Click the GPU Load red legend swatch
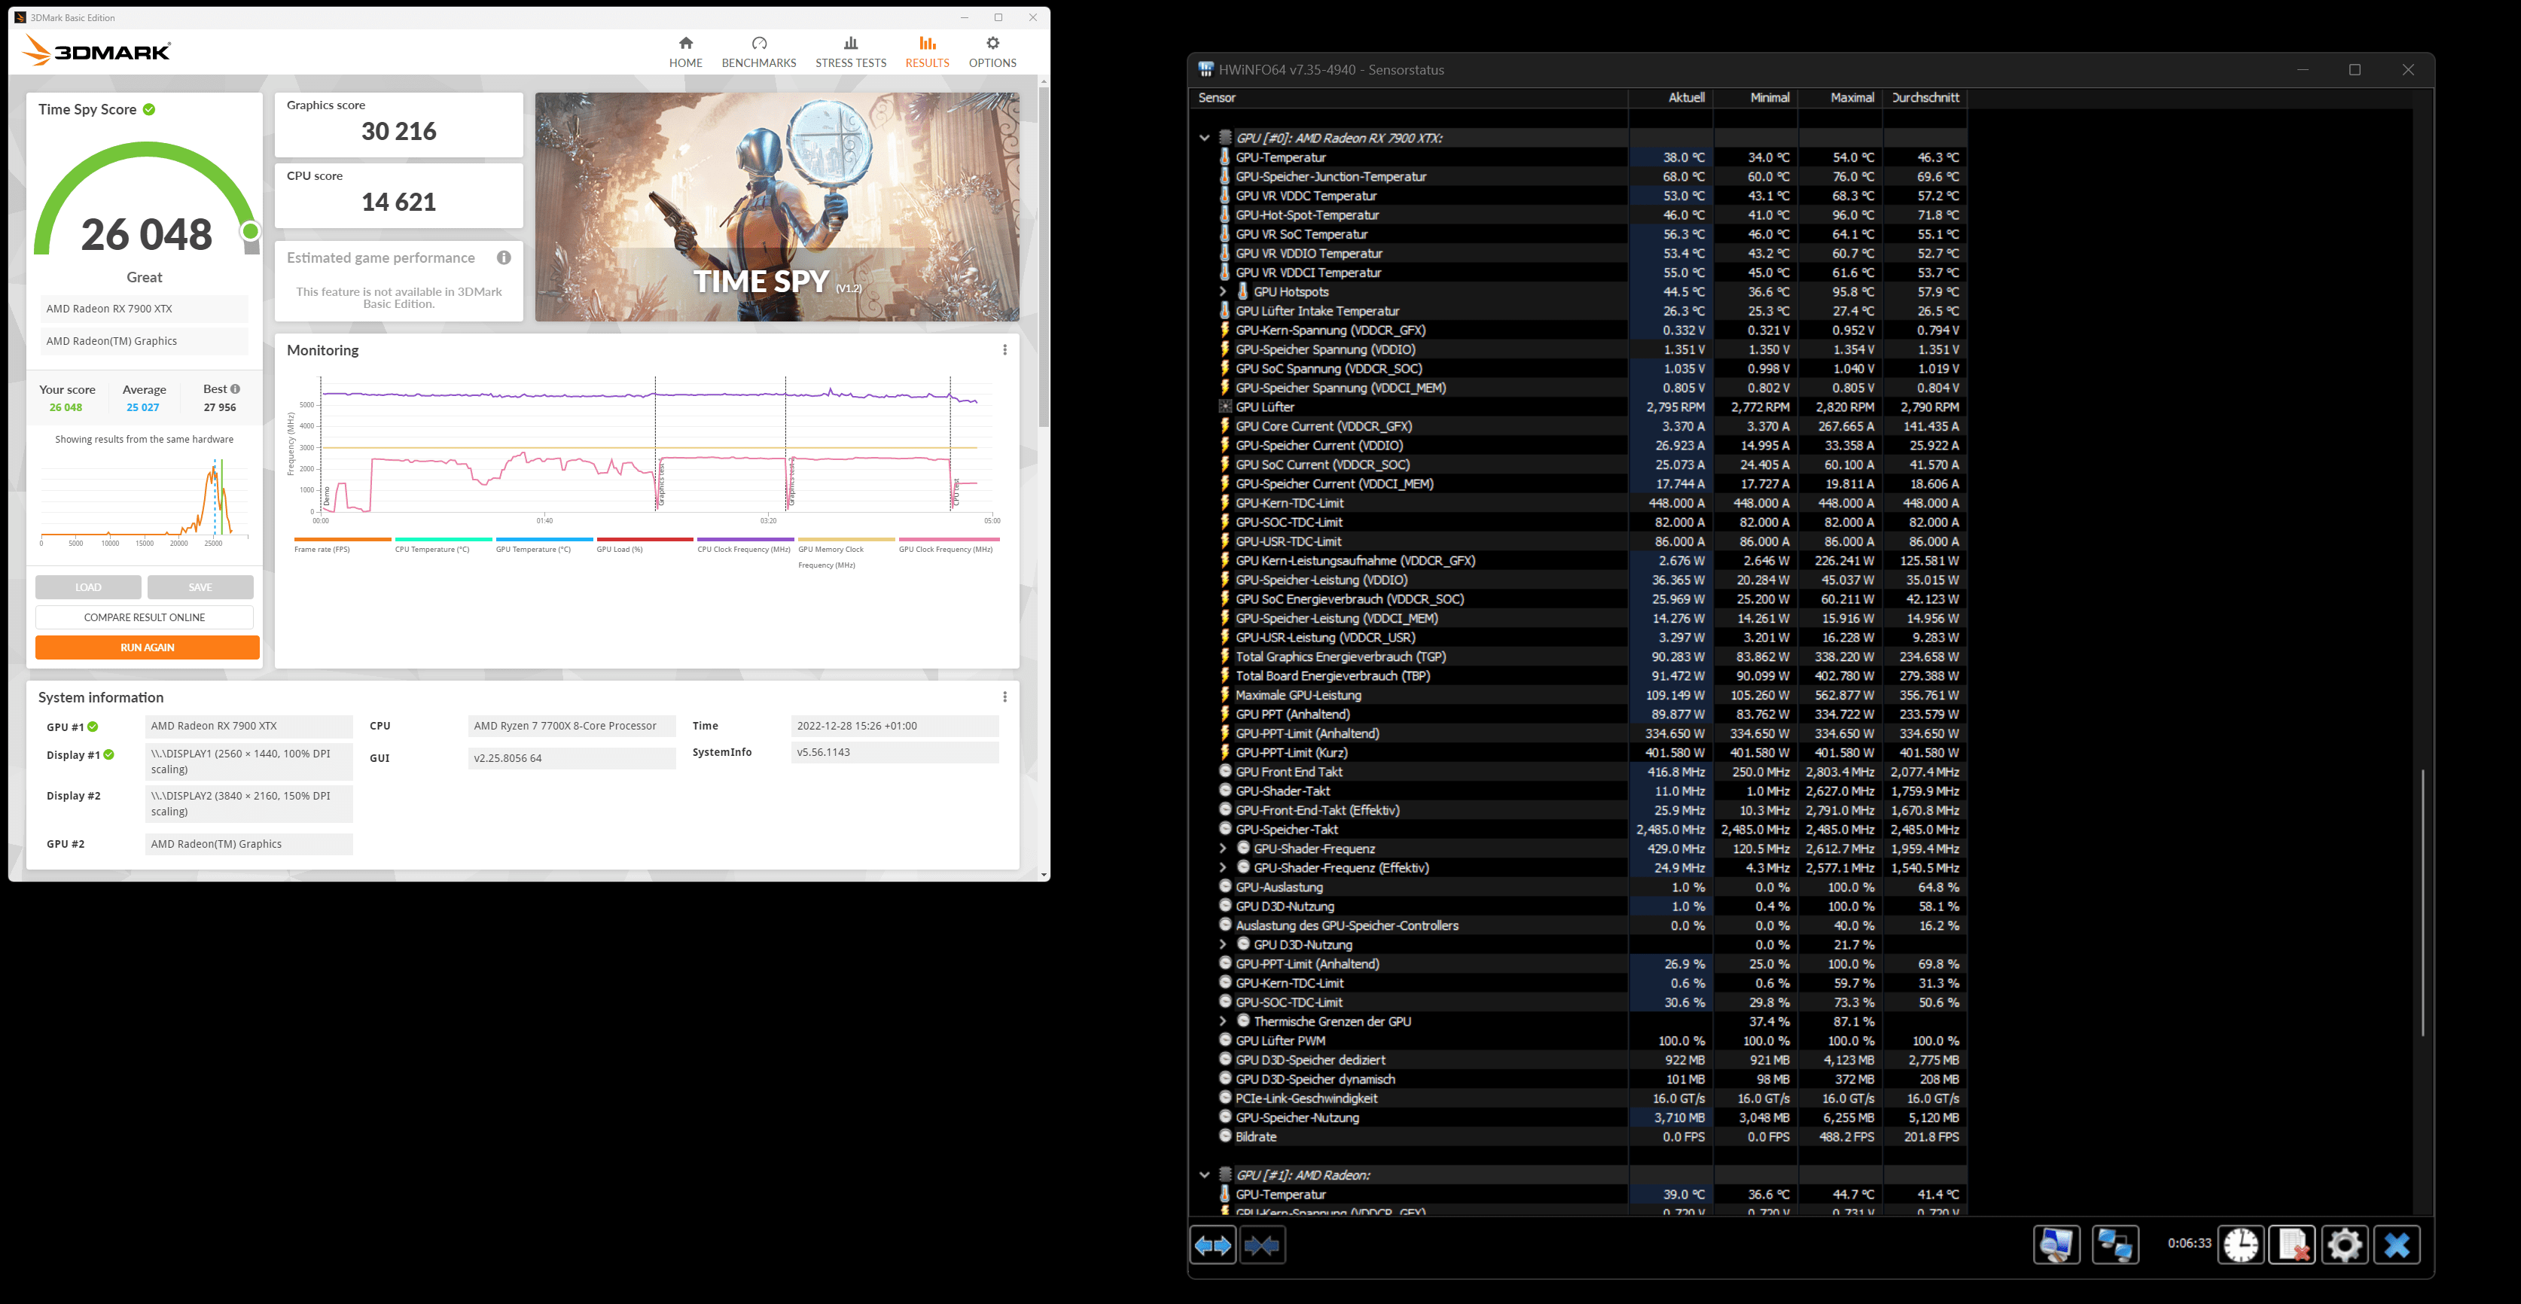2521x1304 pixels. click(645, 539)
